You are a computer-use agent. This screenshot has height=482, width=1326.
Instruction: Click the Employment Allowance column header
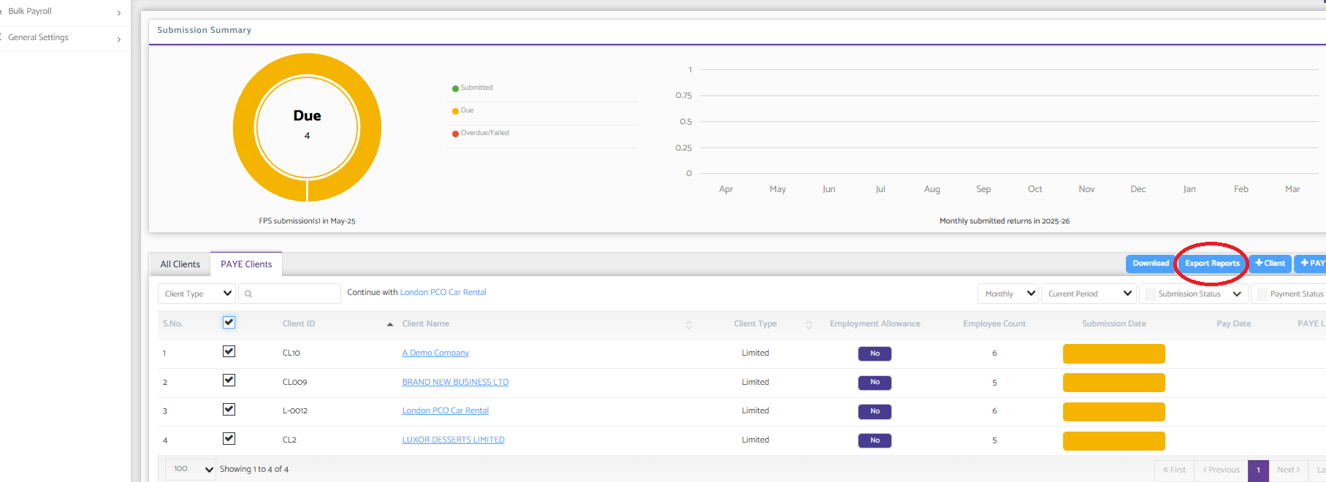(875, 324)
